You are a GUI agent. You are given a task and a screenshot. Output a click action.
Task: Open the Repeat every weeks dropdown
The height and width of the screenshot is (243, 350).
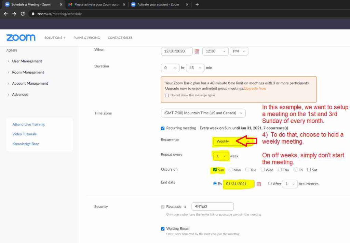221,156
